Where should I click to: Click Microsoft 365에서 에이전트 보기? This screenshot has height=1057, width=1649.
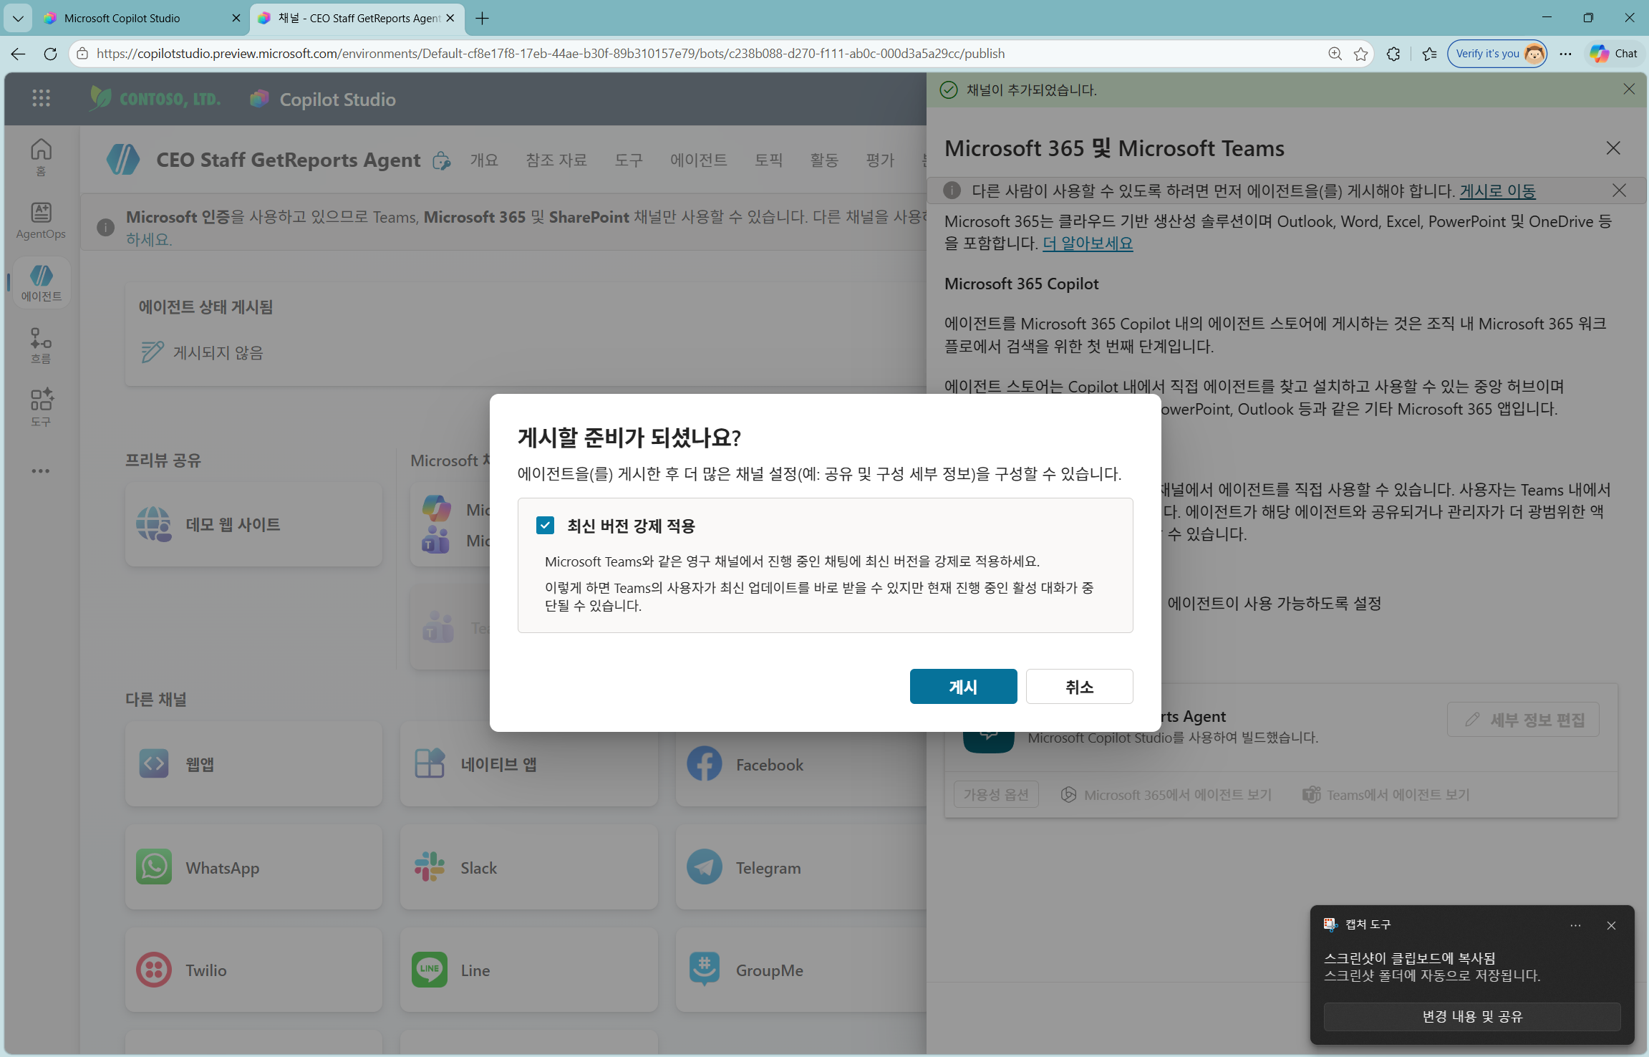[1166, 795]
